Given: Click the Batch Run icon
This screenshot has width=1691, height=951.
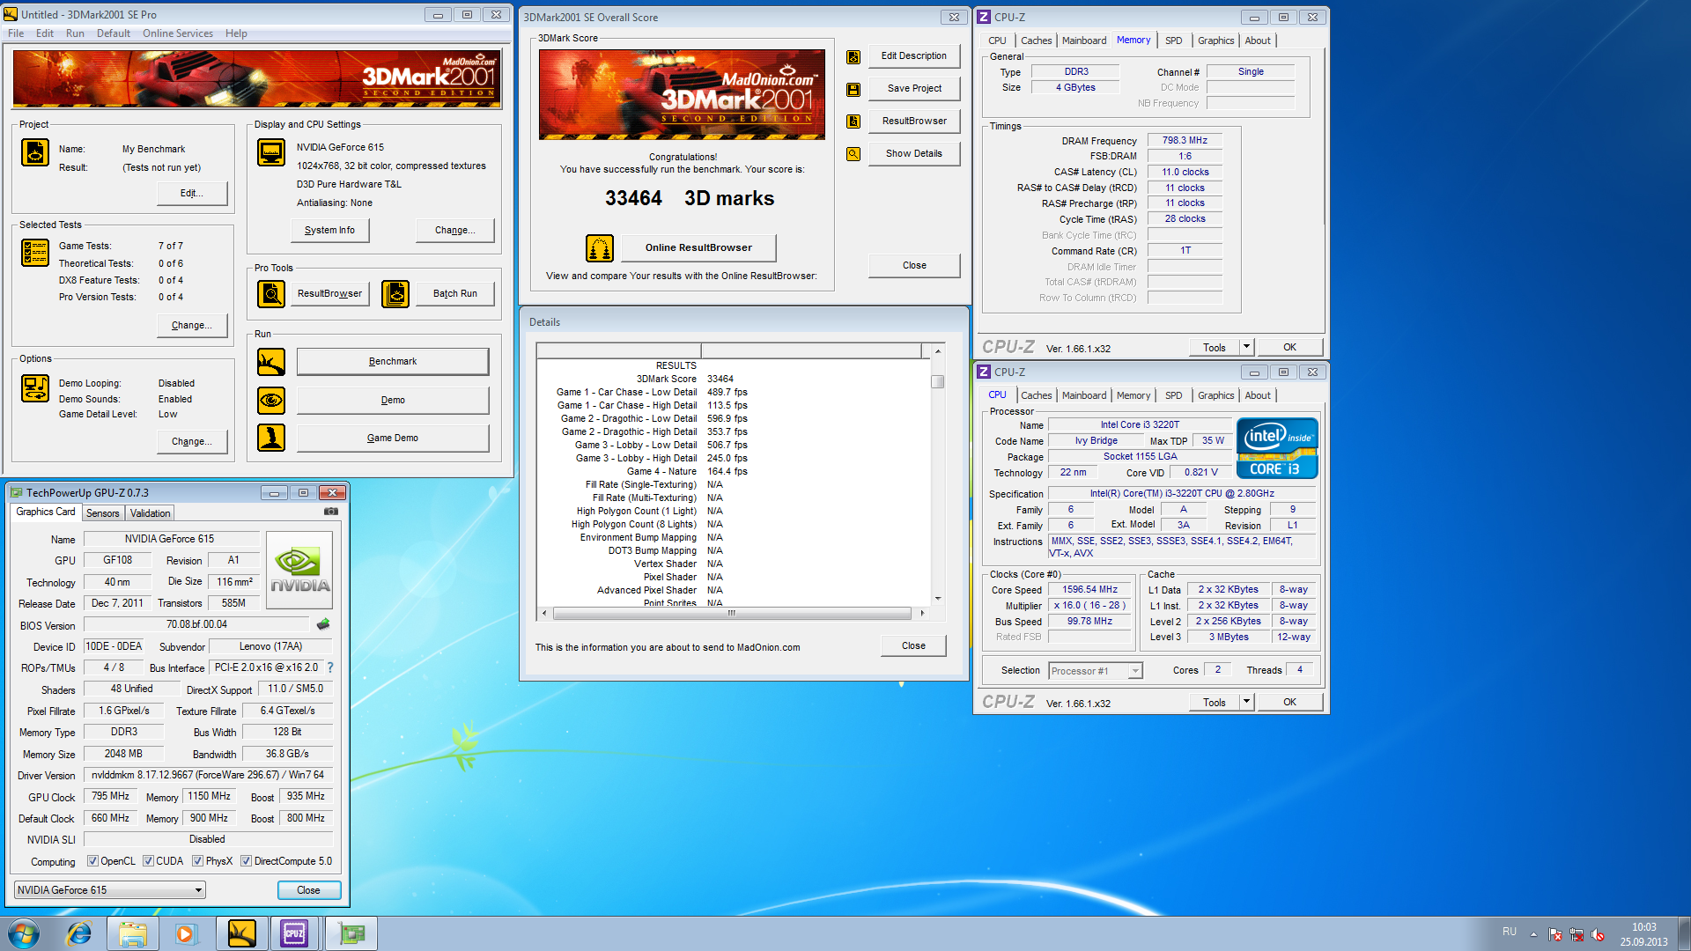Looking at the screenshot, I should [x=395, y=293].
